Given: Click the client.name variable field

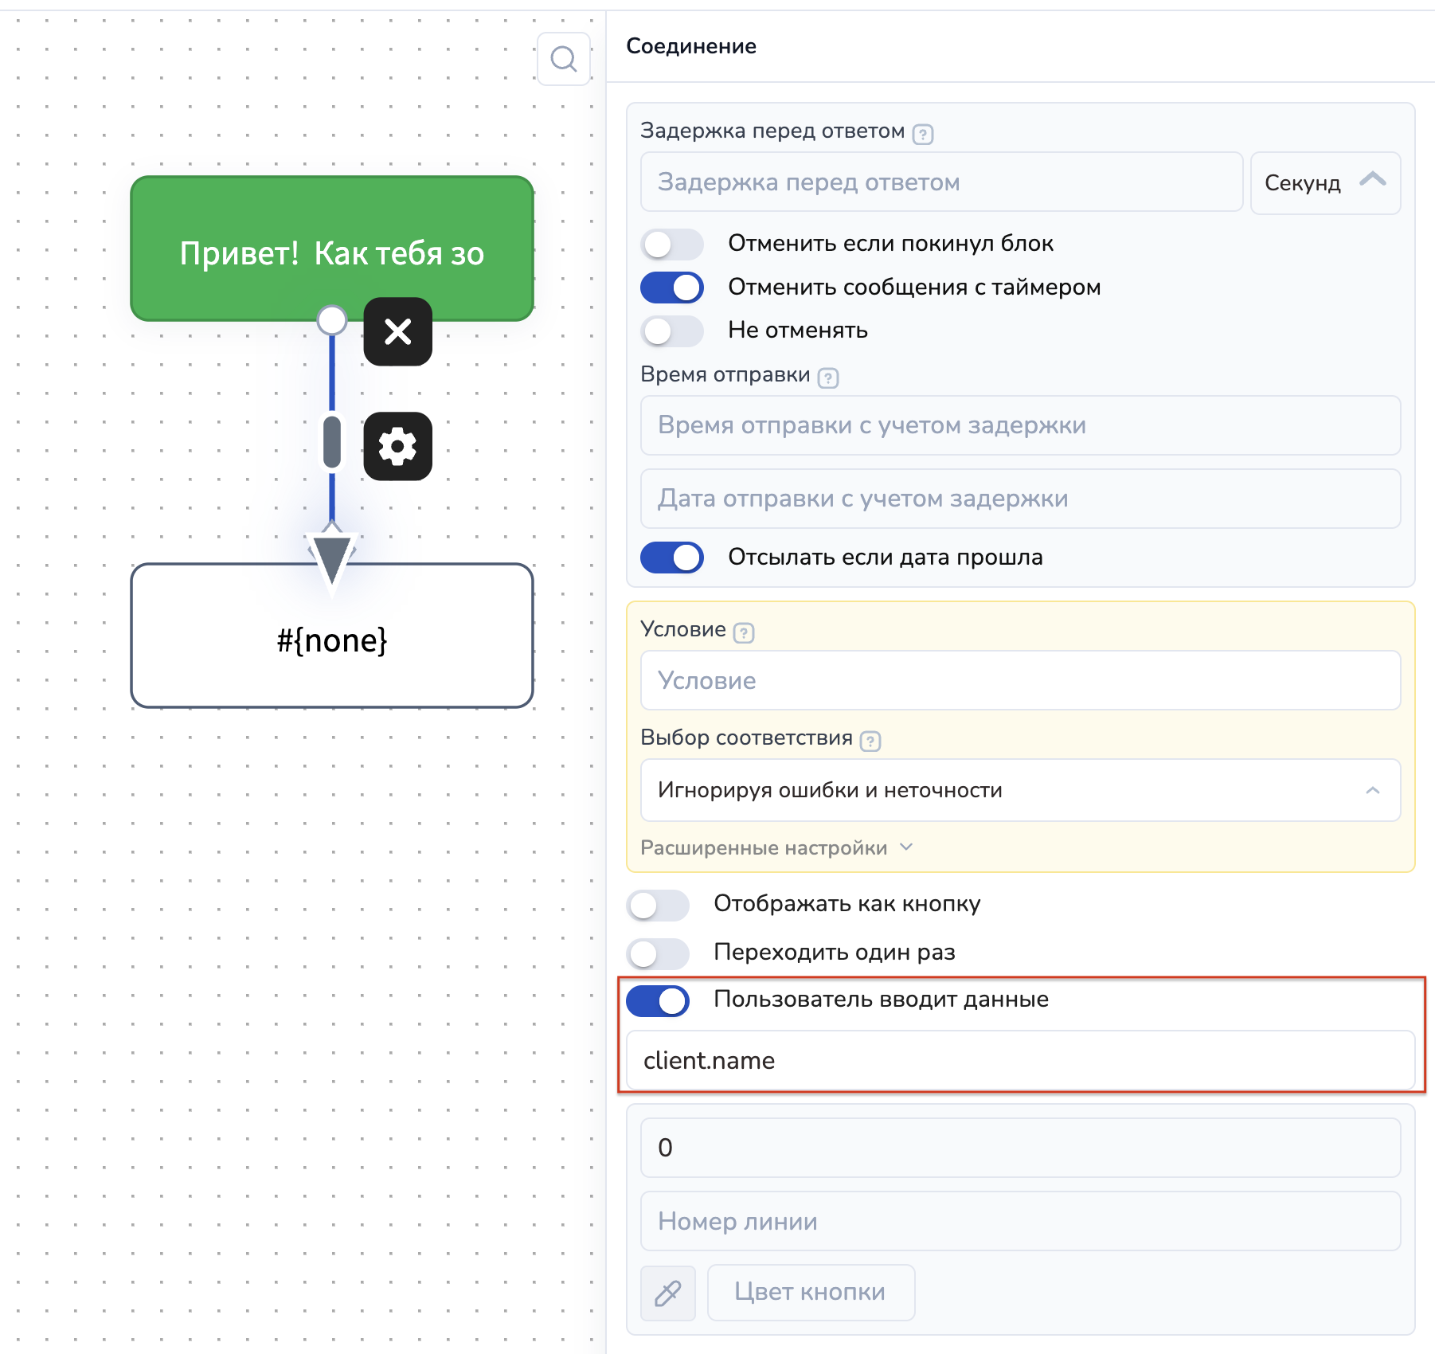Looking at the screenshot, I should 1019,1060.
